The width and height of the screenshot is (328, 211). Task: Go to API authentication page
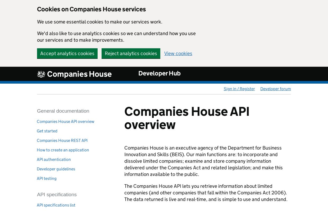[54, 160]
